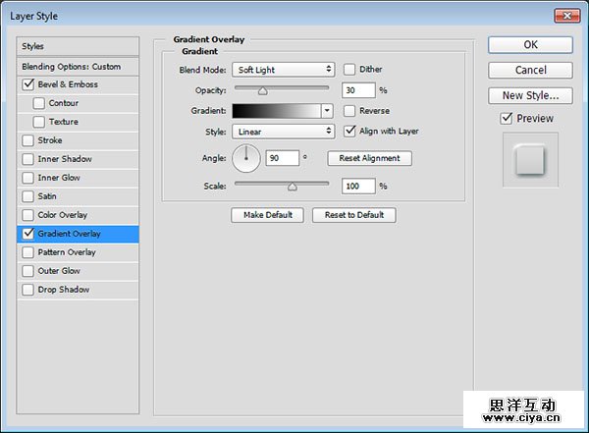Image resolution: width=589 pixels, height=433 pixels.
Task: Click the Opacity slider handle
Action: click(263, 90)
